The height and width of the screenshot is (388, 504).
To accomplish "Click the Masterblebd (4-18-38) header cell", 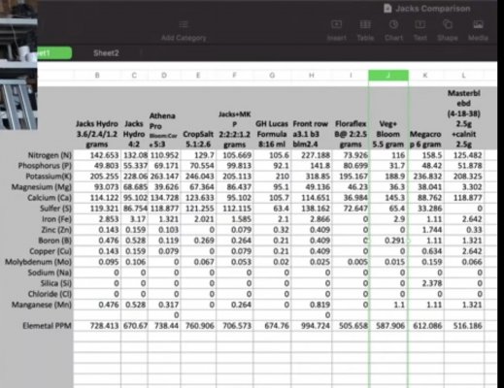I will [x=464, y=118].
